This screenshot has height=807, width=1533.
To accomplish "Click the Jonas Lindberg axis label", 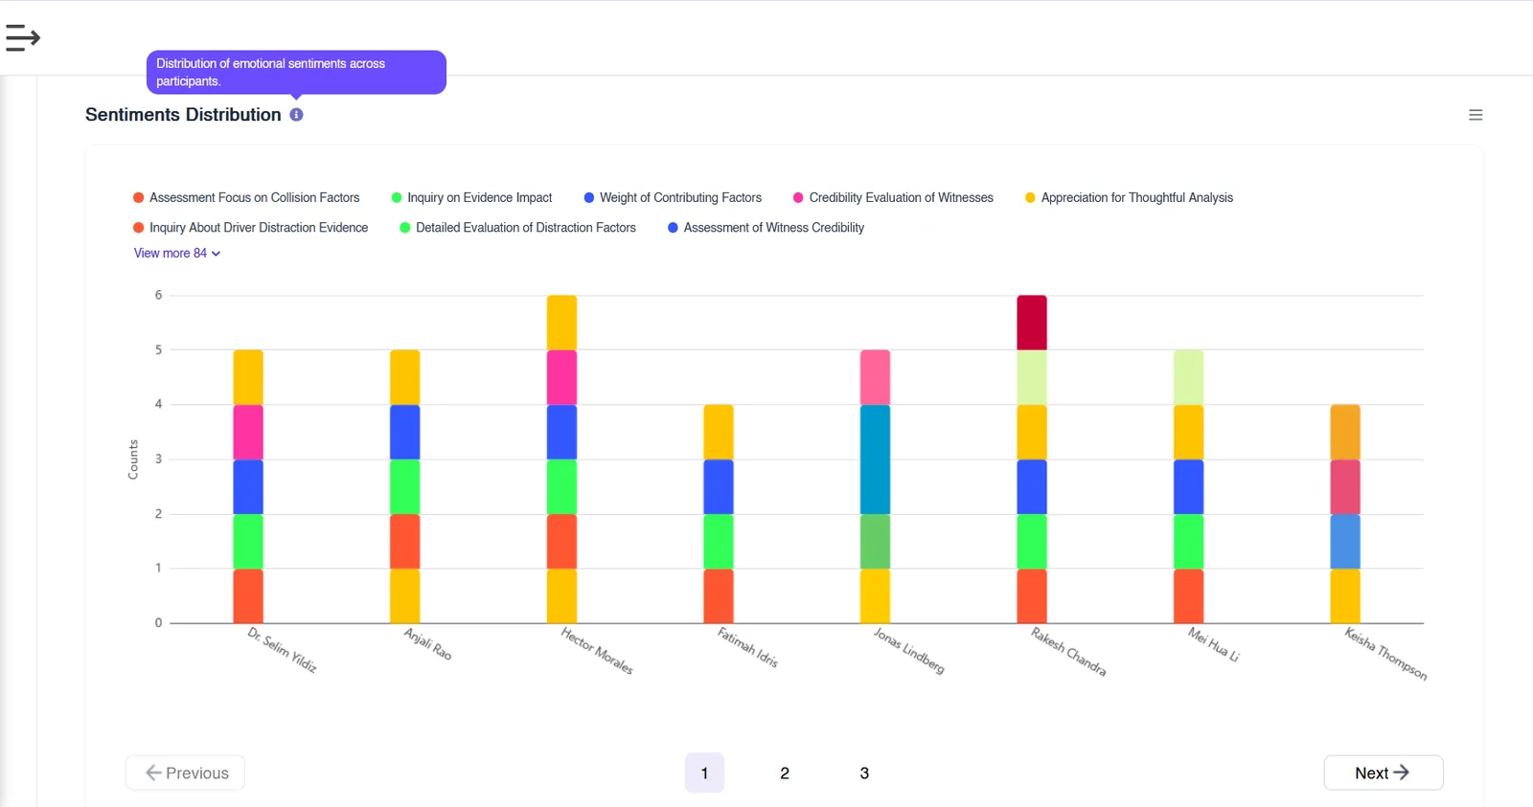I will 908,651.
